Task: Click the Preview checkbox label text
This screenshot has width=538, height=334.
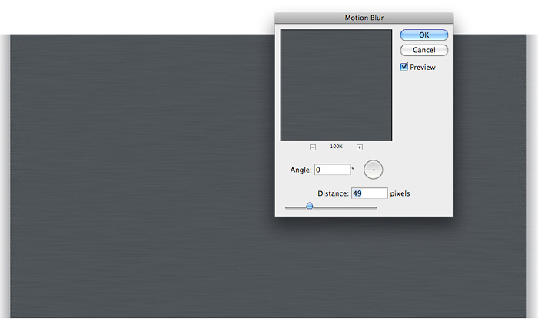Action: coord(423,68)
